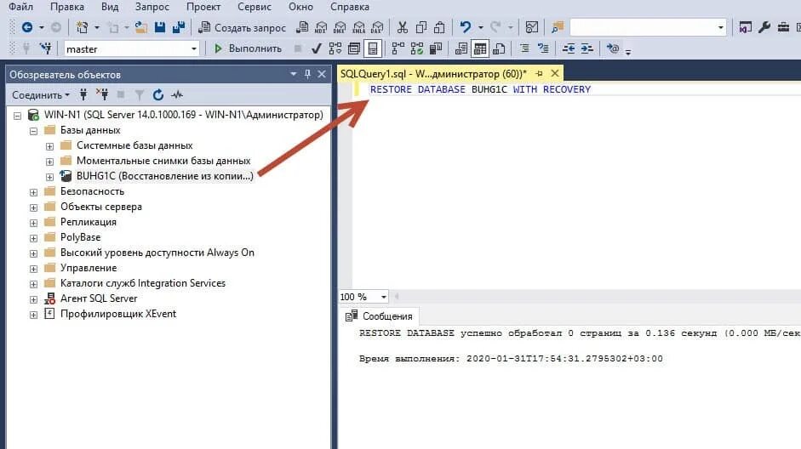The width and height of the screenshot is (801, 449).
Task: Refresh the Object Explorer tree
Action: click(x=158, y=95)
